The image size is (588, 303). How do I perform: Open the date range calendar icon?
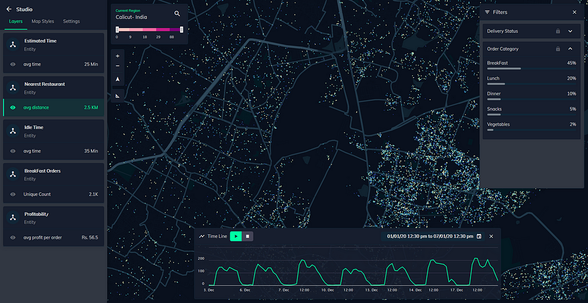[x=479, y=236]
